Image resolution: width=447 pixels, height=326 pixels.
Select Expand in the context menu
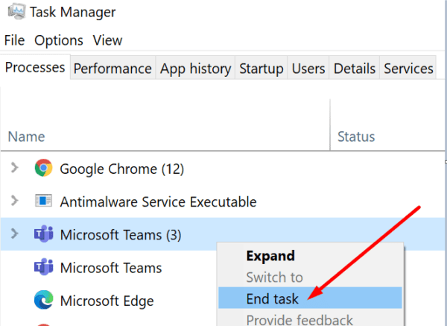(270, 256)
